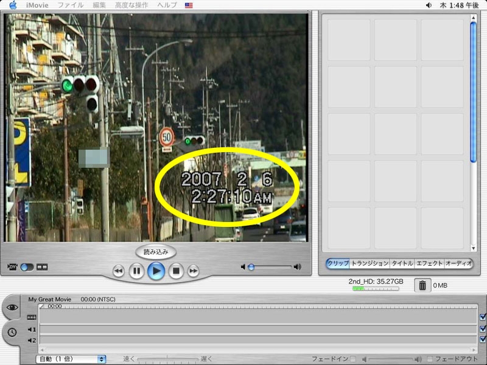The width and height of the screenshot is (487, 365).
Task: Click the stop playback button
Action: click(x=176, y=271)
